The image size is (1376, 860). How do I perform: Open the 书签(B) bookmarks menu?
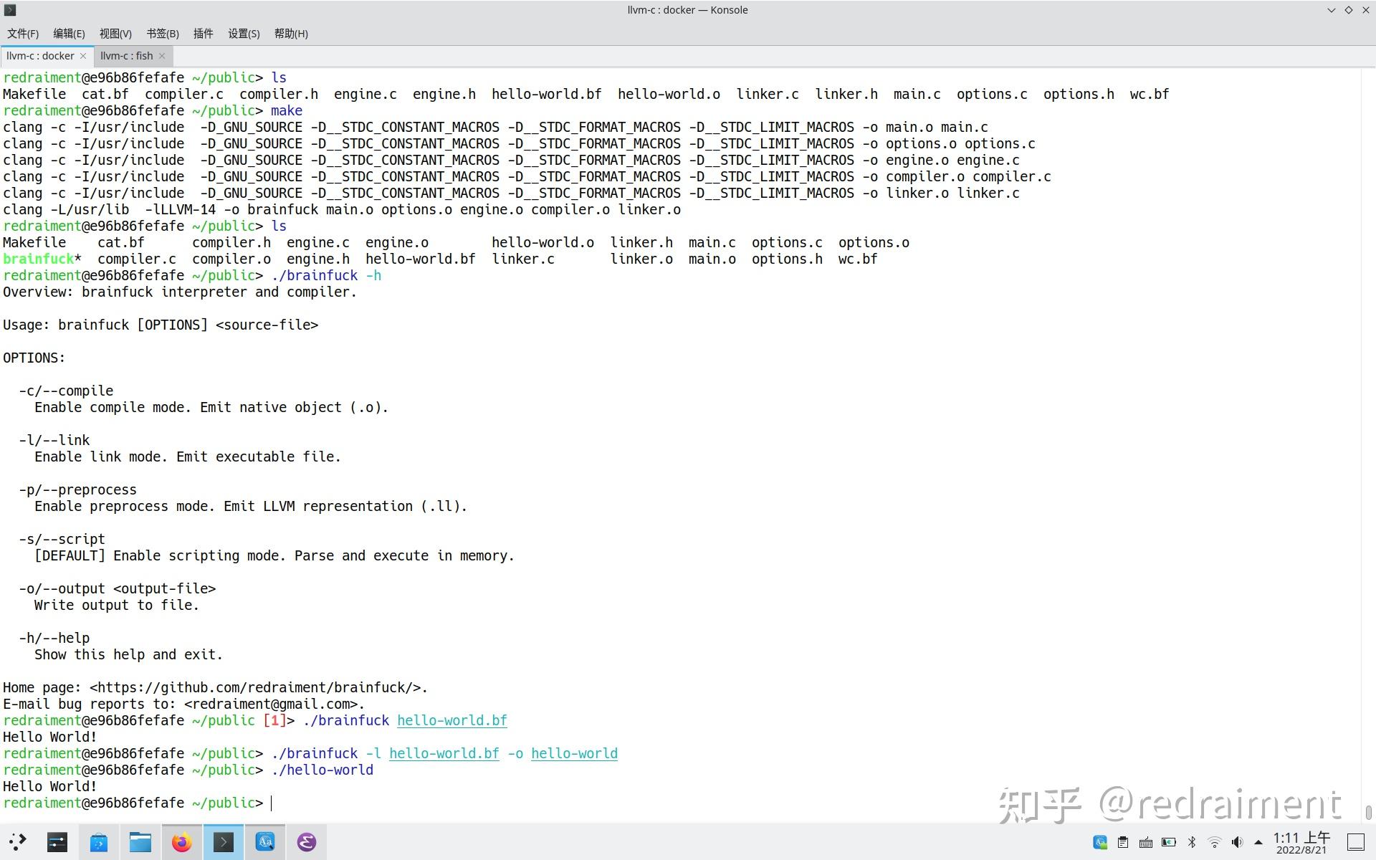click(163, 34)
